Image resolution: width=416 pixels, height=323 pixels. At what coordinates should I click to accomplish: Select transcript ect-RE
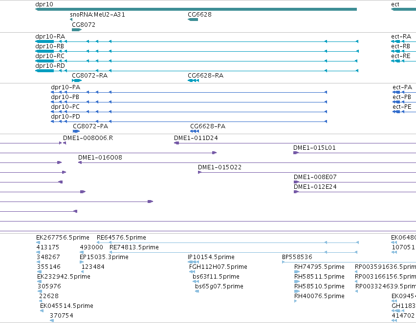pos(403,61)
